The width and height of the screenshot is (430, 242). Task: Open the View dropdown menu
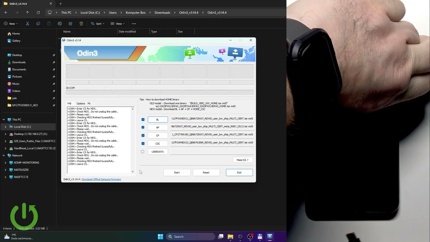click(x=118, y=24)
